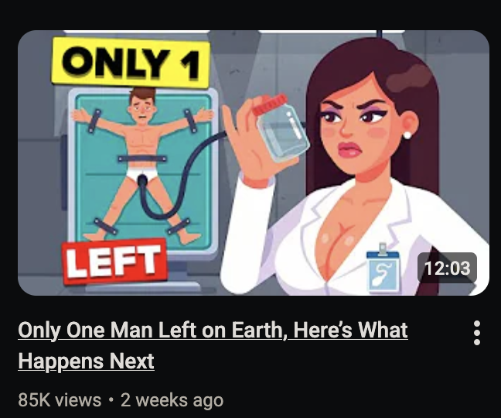Open the "Only One Man Left on Earth" title link
Viewport: 501px width, 418px height.
point(213,345)
